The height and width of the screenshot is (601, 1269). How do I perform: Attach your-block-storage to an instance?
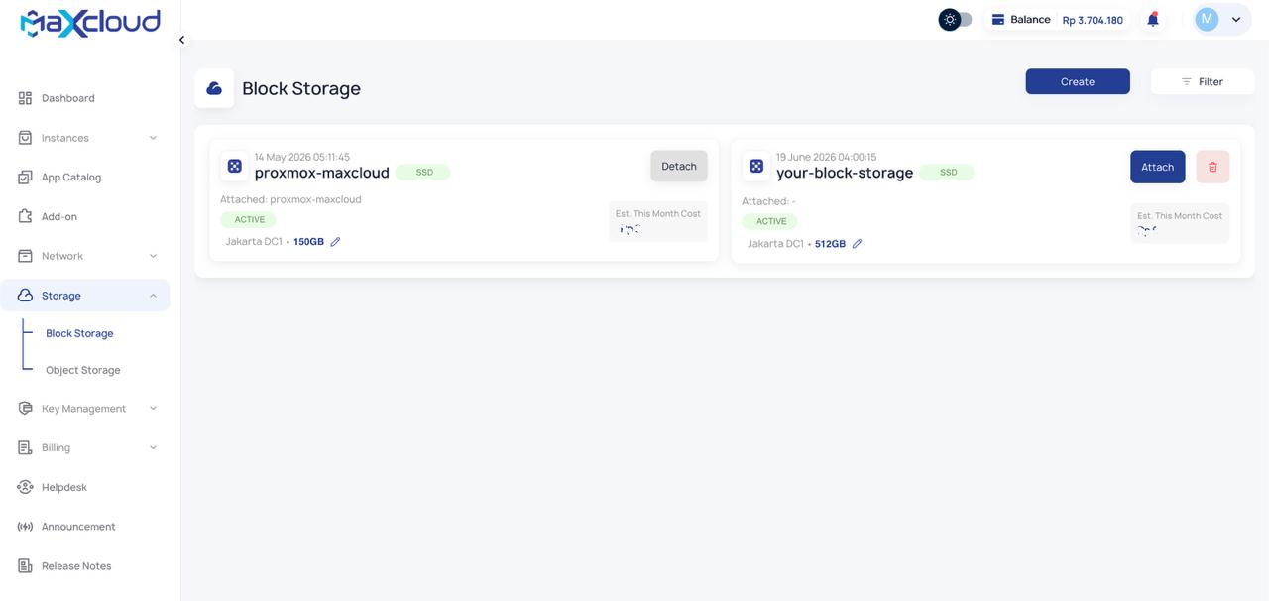tap(1158, 167)
